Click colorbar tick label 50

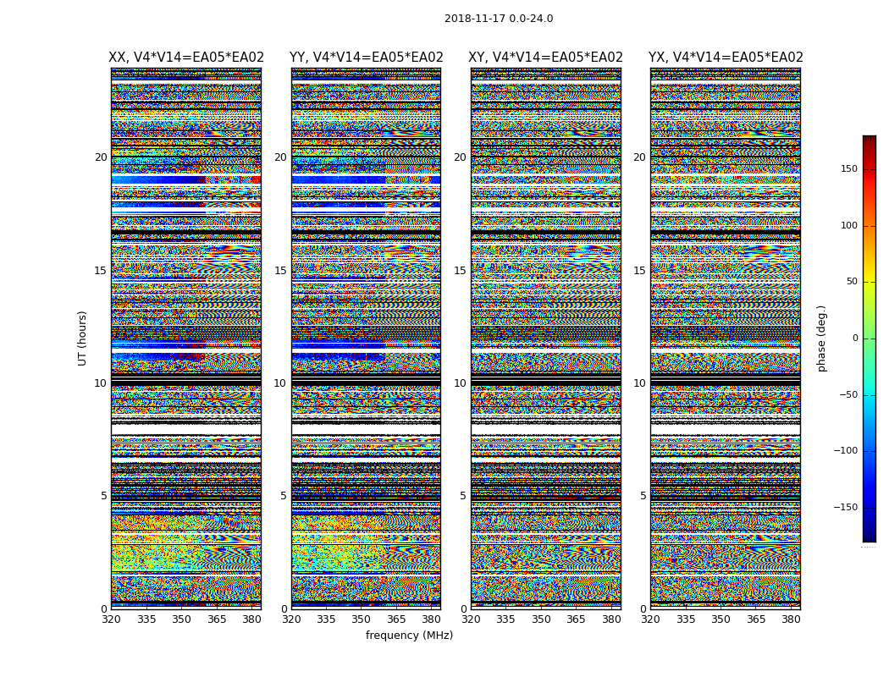click(x=852, y=282)
